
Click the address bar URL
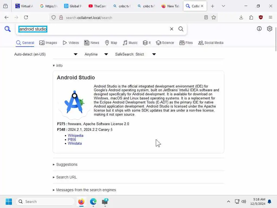coord(89,18)
